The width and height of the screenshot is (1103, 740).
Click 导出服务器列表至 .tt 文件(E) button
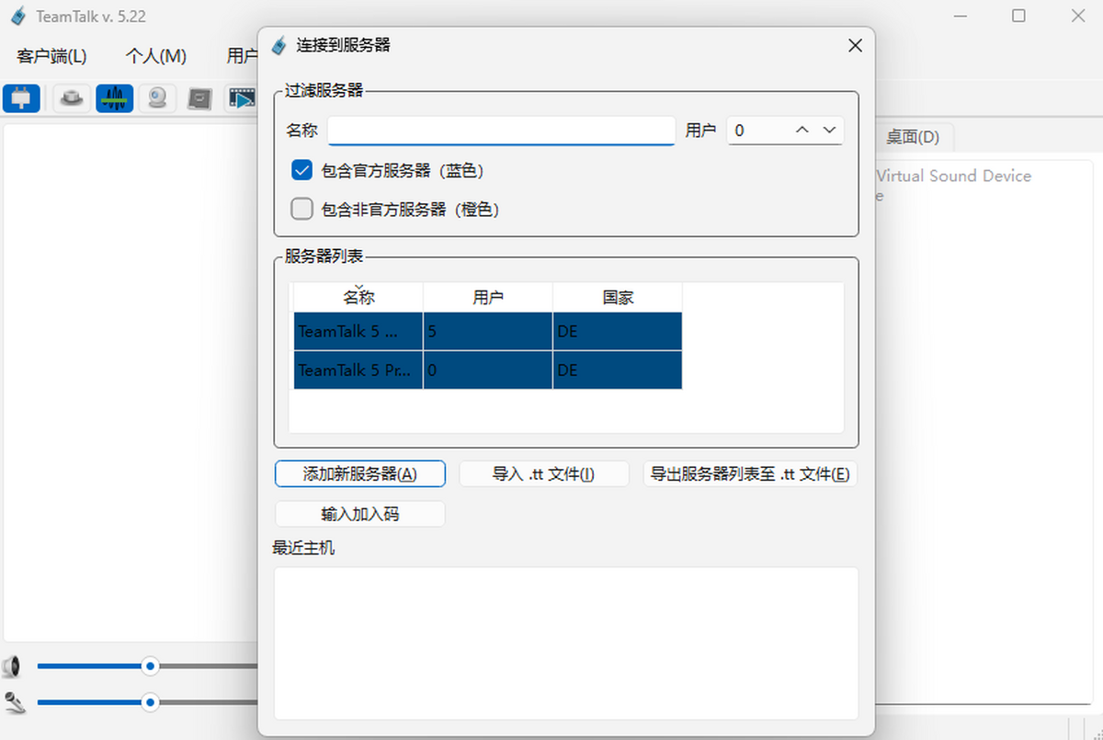pyautogui.click(x=750, y=474)
